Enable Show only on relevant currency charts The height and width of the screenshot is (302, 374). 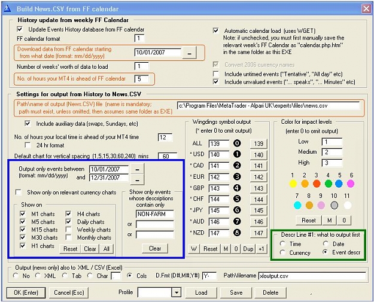pyautogui.click(x=19, y=192)
